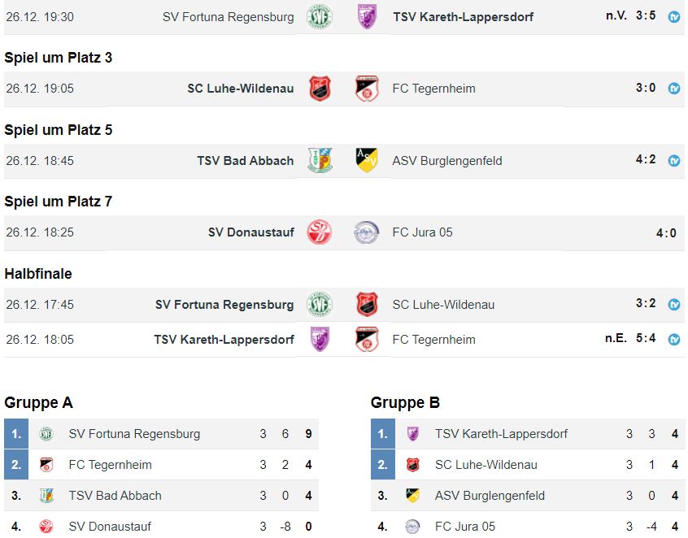This screenshot has width=688, height=538.
Task: Open FC Tegernheim in the 18:05 Halbfinale
Action: (x=433, y=340)
